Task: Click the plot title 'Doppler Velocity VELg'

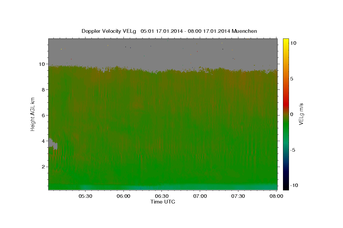Action: [109, 31]
